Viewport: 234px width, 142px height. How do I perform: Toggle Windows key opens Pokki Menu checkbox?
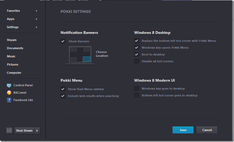click(x=137, y=47)
